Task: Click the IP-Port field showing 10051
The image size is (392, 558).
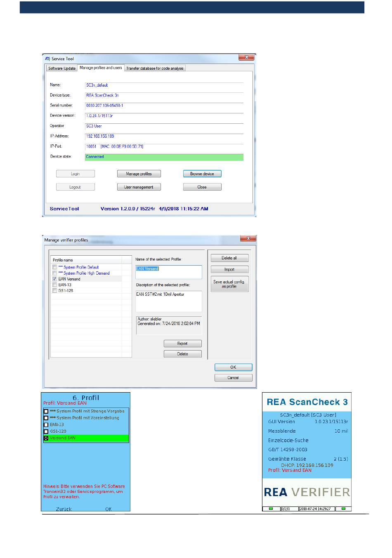Action: (164, 146)
